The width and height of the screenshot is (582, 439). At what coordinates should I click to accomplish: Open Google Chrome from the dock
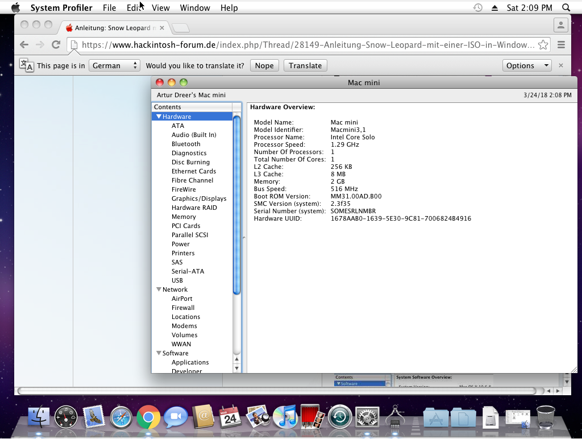(148, 418)
